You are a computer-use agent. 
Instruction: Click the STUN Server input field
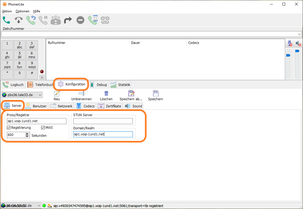click(x=103, y=121)
